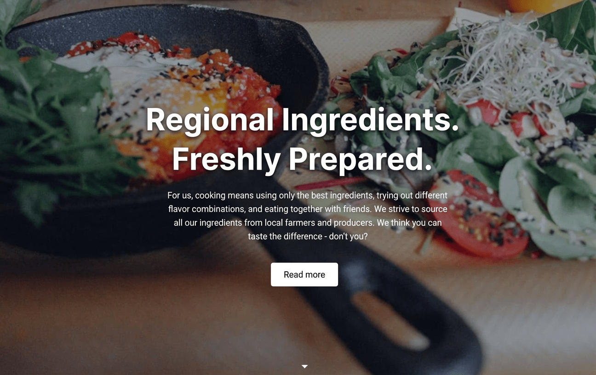This screenshot has height=375, width=596.
Task: Click the word 'Prepared.' in the heading
Action: coord(361,159)
